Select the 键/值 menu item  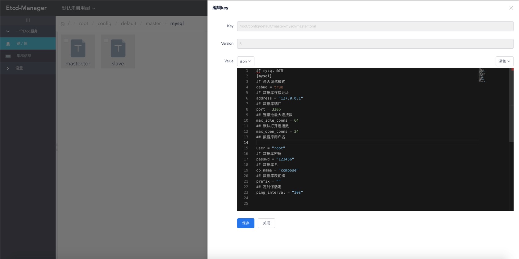(28, 43)
